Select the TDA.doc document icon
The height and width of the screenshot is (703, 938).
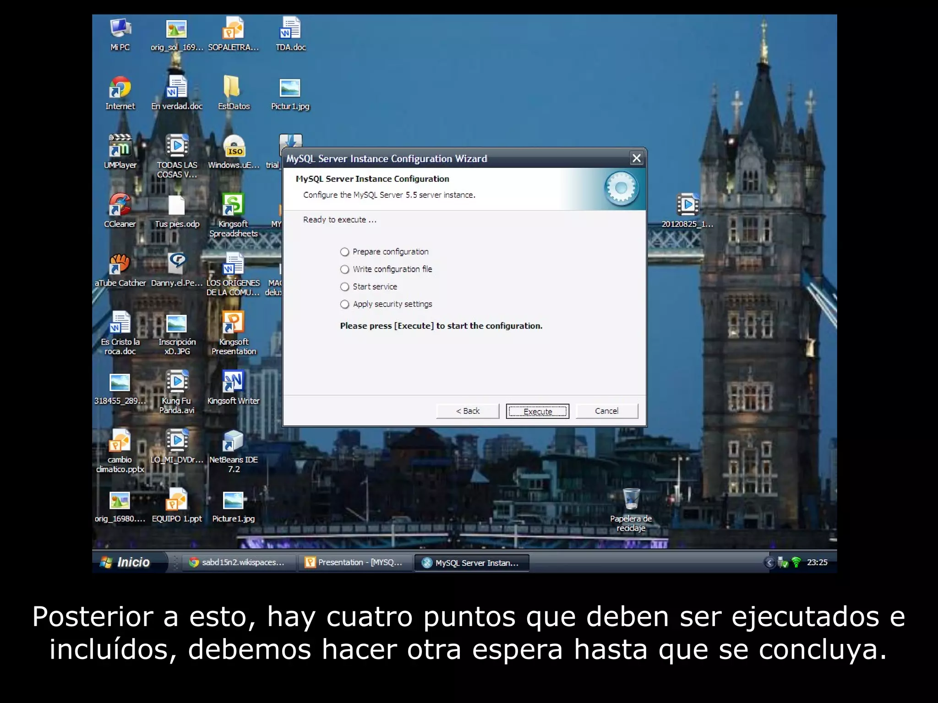click(290, 28)
